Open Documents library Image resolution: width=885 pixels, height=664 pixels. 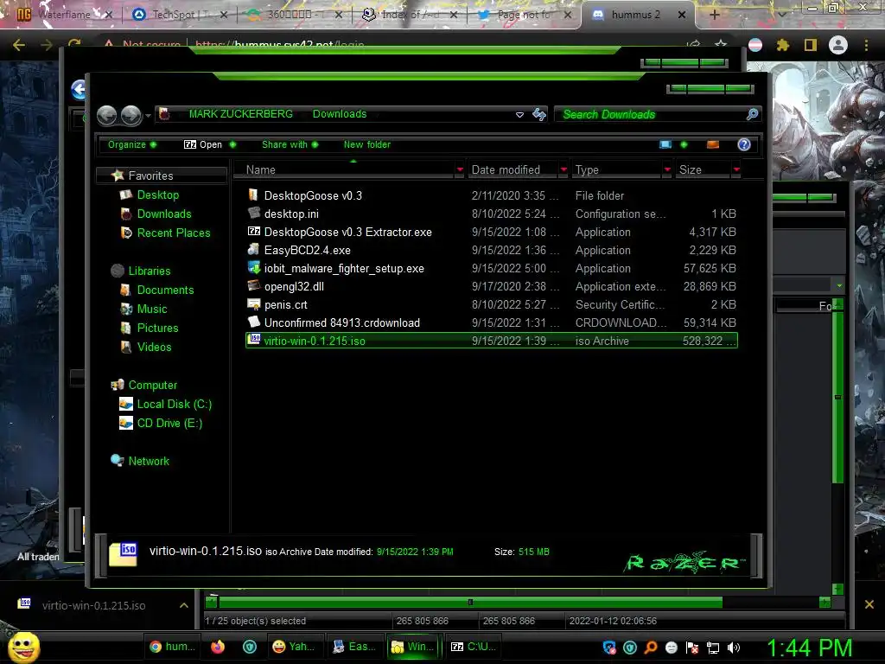165,290
